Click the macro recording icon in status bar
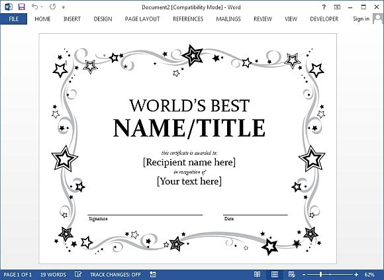Screen dimensions: 384x280 (x=153, y=274)
